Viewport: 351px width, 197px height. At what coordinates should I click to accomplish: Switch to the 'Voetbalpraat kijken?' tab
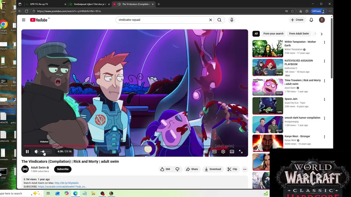click(90, 4)
